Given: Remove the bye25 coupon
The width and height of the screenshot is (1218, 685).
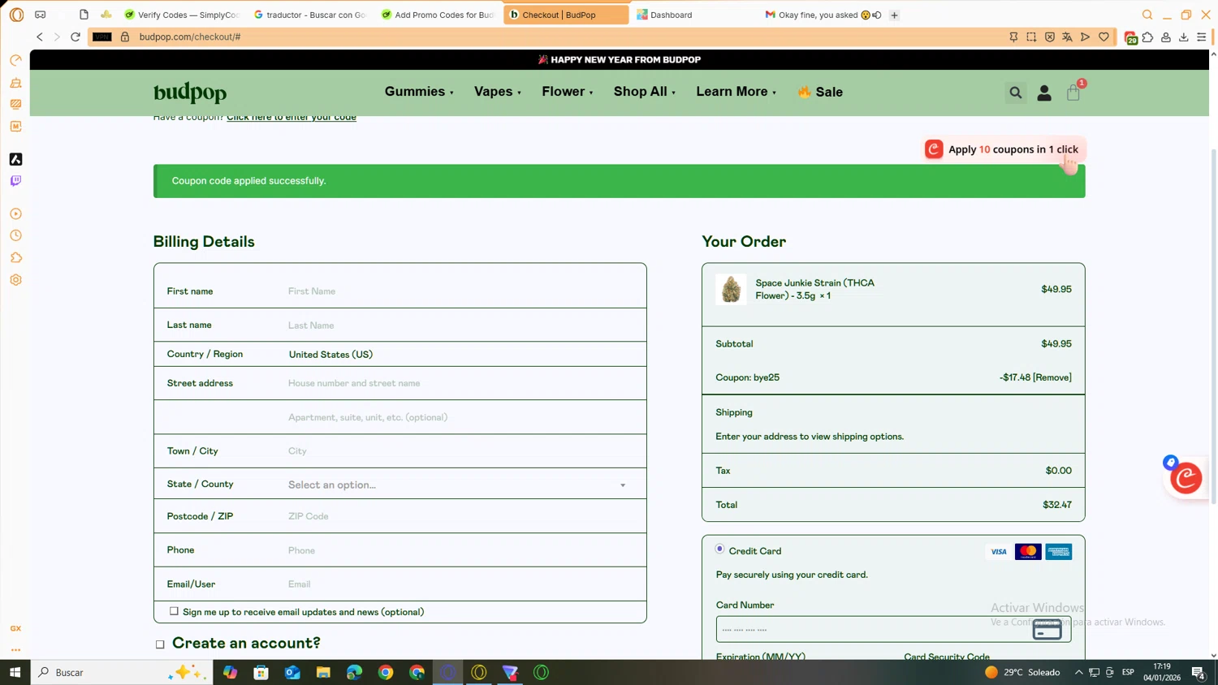Looking at the screenshot, I should click(1052, 377).
